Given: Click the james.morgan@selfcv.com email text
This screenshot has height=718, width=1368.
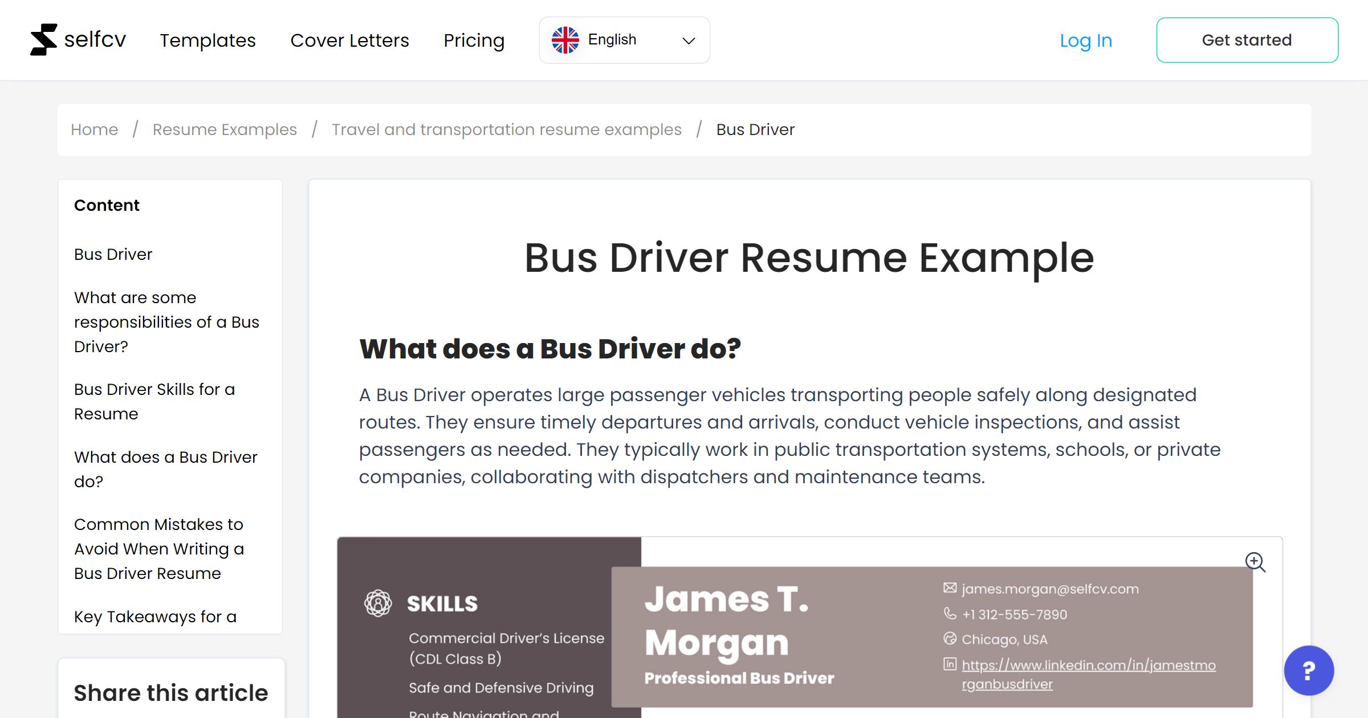Looking at the screenshot, I should [1050, 589].
